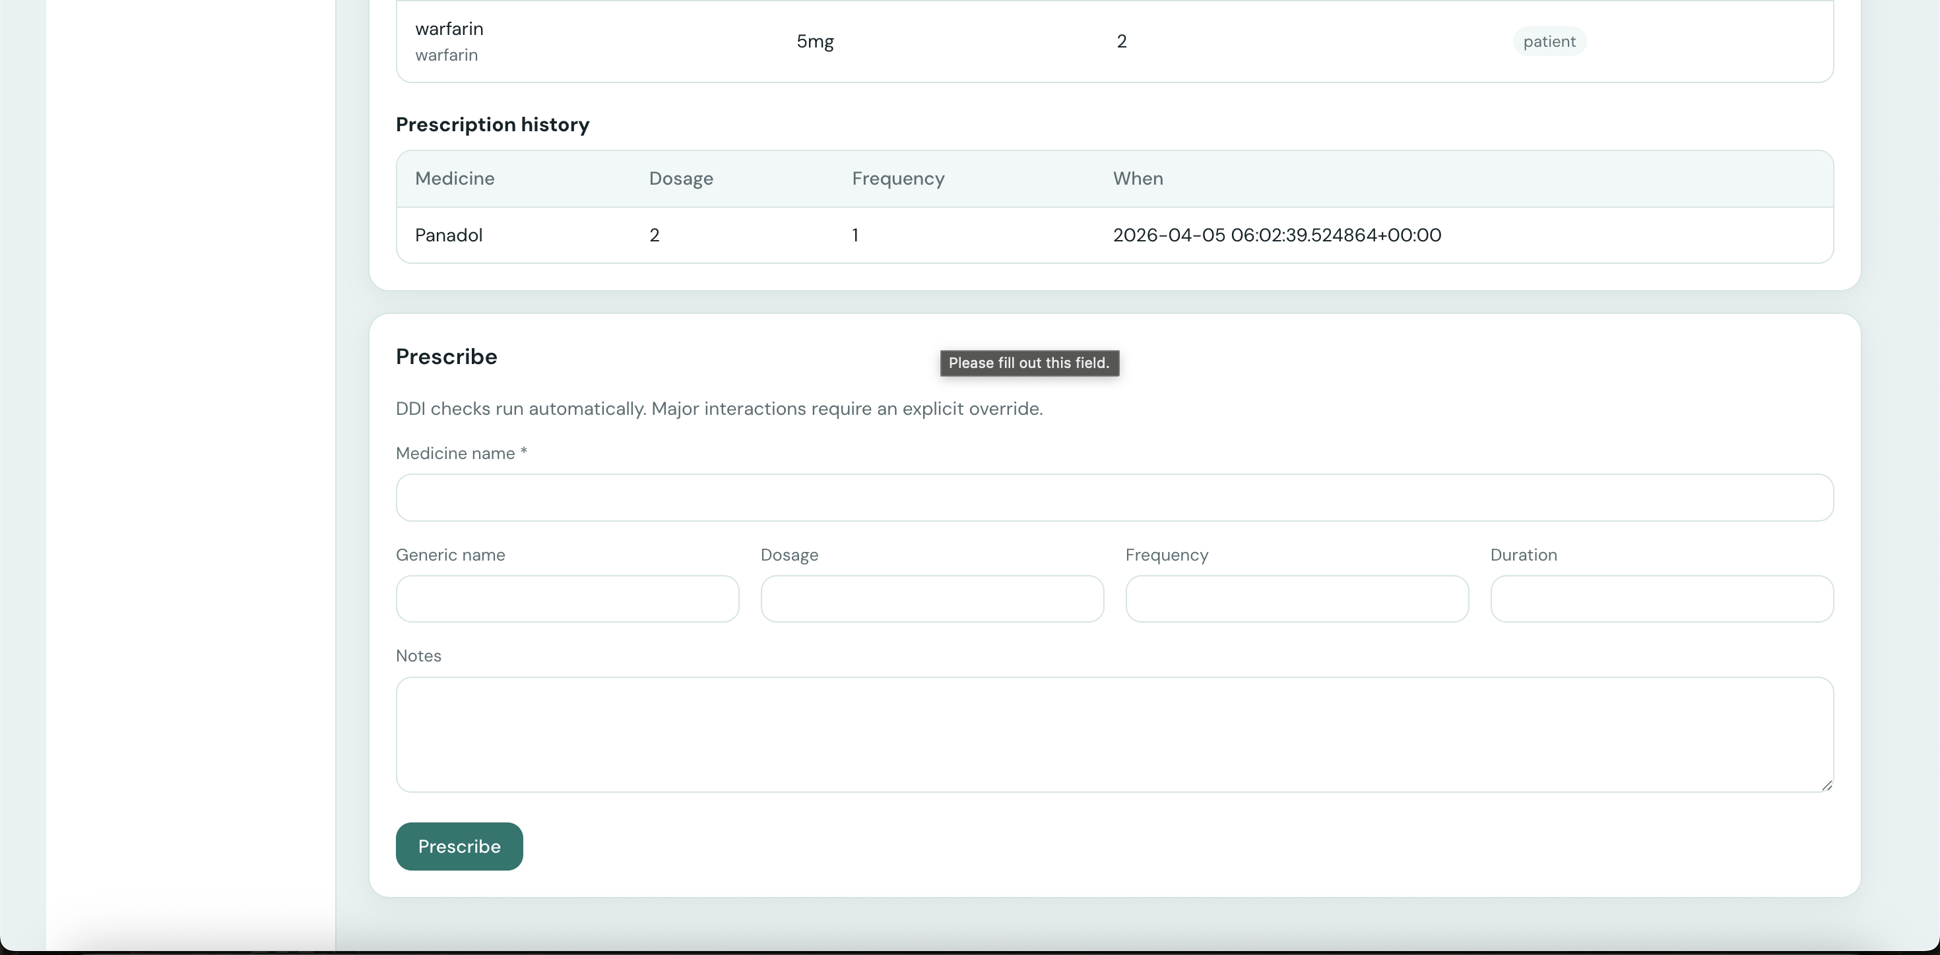The image size is (1940, 955).
Task: Click the 5mg dosage of warfarin
Action: click(x=815, y=42)
